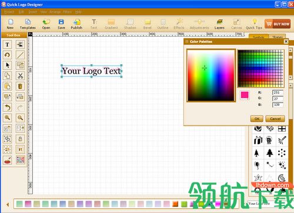Pick a color from the swatch grid
The height and width of the screenshot is (213, 294).
[x=261, y=68]
